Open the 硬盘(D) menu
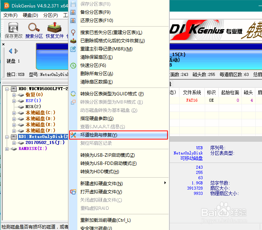This screenshot has width=262, height=230. pos(30,15)
